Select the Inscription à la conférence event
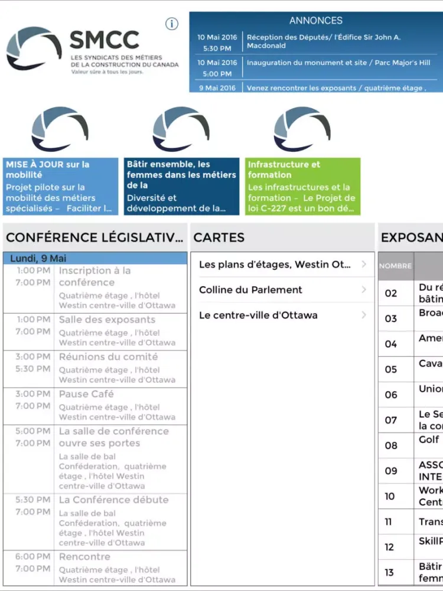This screenshot has width=443, height=591. pos(95,288)
